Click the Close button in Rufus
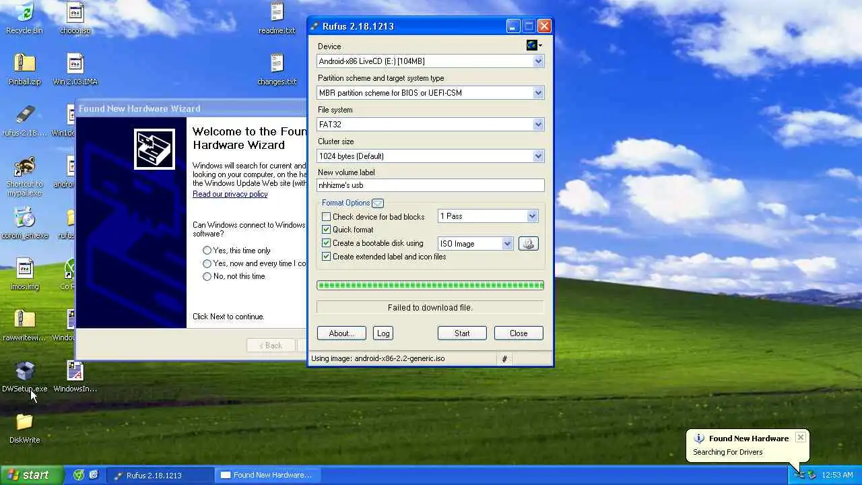 click(x=519, y=333)
